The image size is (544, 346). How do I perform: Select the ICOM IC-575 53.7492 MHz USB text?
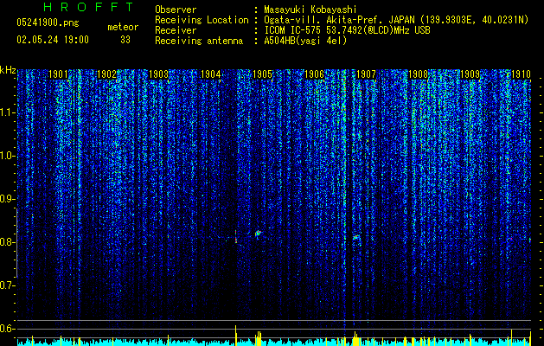(348, 30)
